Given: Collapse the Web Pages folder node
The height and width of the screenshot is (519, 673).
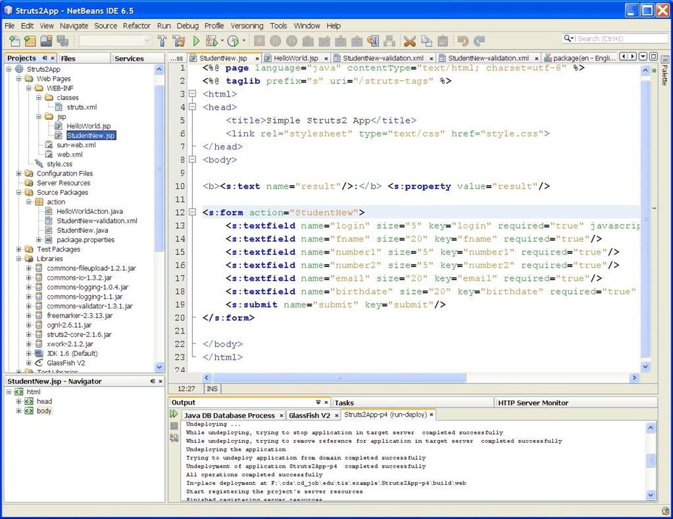Looking at the screenshot, I should [x=19, y=78].
